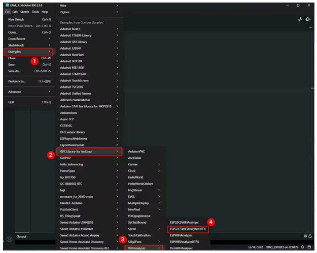Expand the WiFiAnalyzer submenu

[x=144, y=248]
